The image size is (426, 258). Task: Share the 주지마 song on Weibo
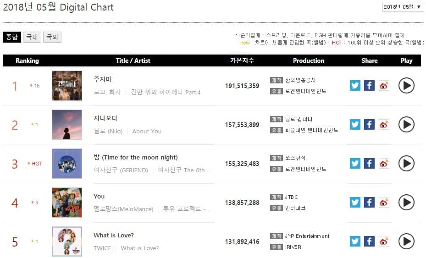coord(384,86)
